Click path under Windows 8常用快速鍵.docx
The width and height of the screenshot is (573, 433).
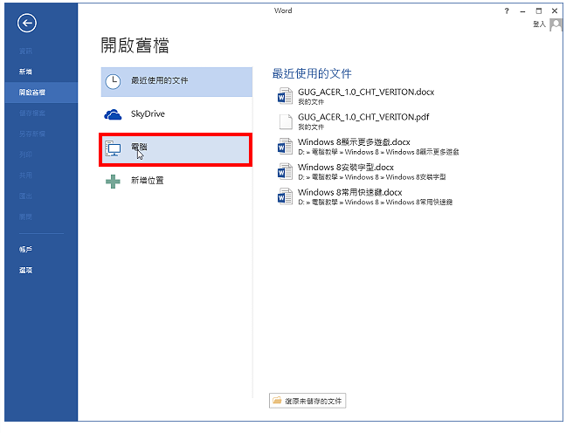coord(376,202)
